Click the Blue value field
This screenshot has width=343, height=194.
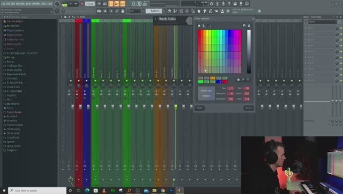(x=247, y=99)
